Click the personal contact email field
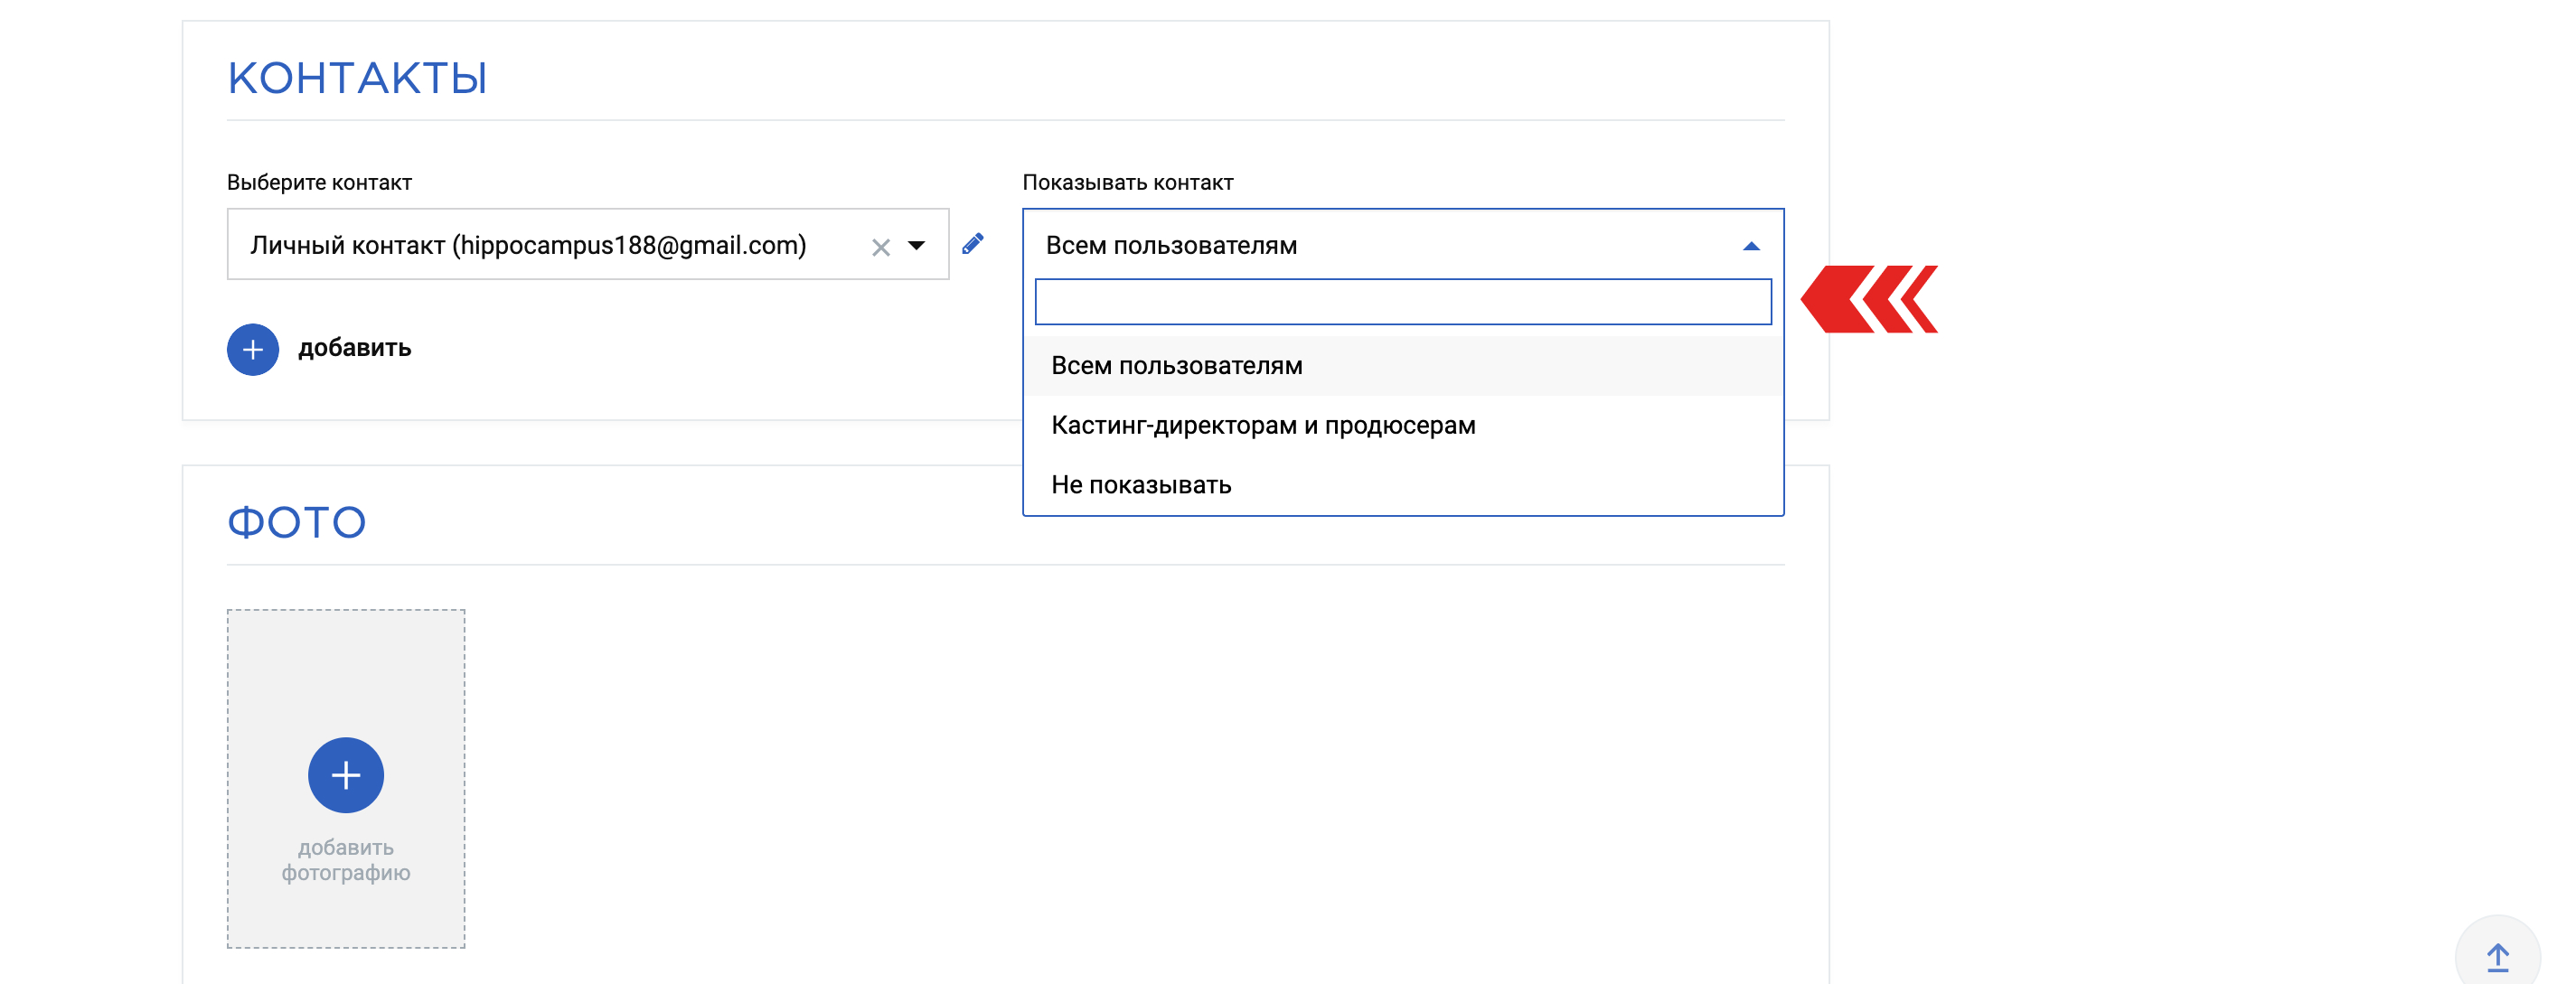Screen dimensions: 2576x984 pos(588,245)
